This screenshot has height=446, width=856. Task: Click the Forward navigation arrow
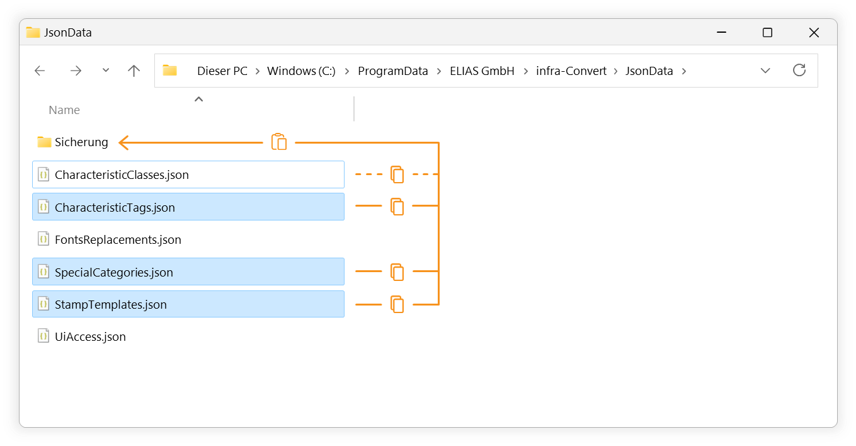(76, 71)
